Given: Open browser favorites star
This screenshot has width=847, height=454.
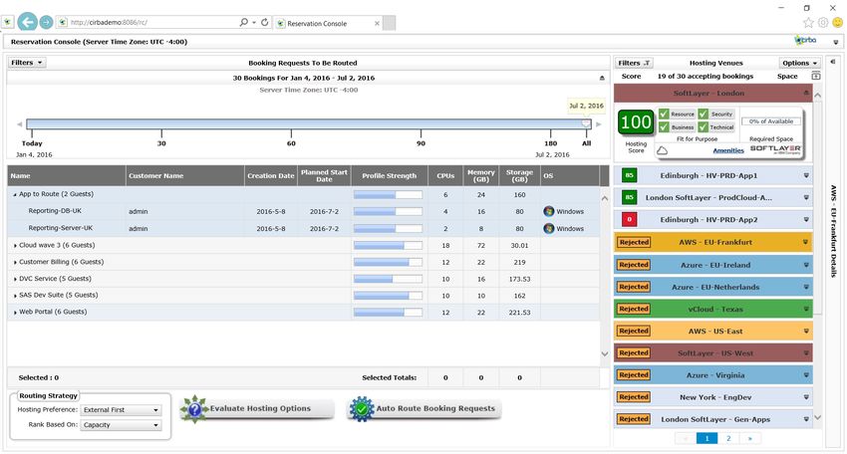Looking at the screenshot, I should (x=808, y=23).
